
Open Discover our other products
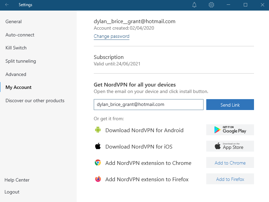click(x=35, y=100)
